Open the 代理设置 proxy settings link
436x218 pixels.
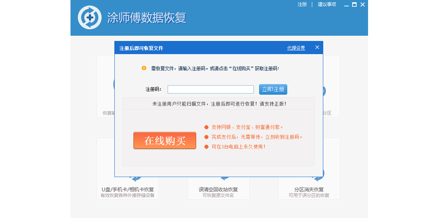point(295,48)
